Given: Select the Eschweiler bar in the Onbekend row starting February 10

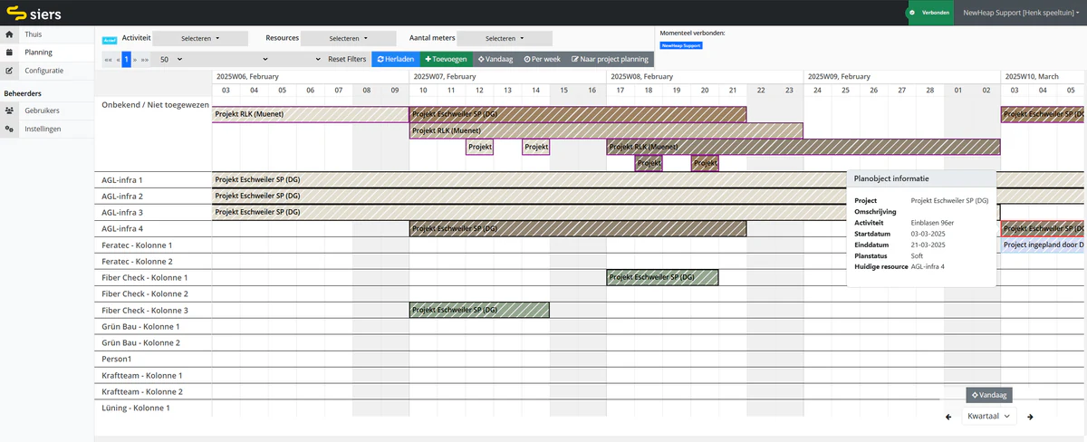Looking at the screenshot, I should coord(578,114).
